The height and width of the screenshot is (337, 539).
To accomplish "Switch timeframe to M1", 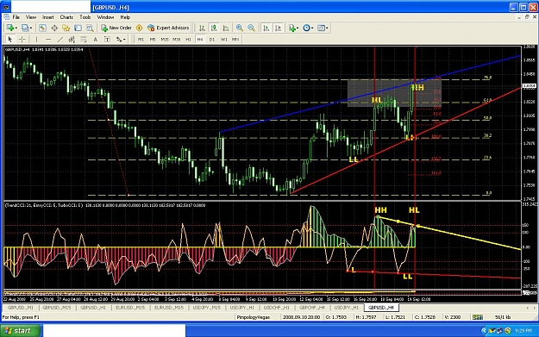I will coord(141,40).
